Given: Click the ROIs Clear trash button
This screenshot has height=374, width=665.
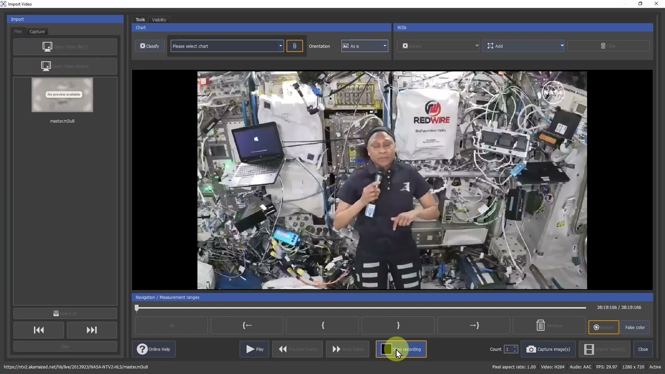Looking at the screenshot, I should [x=608, y=46].
